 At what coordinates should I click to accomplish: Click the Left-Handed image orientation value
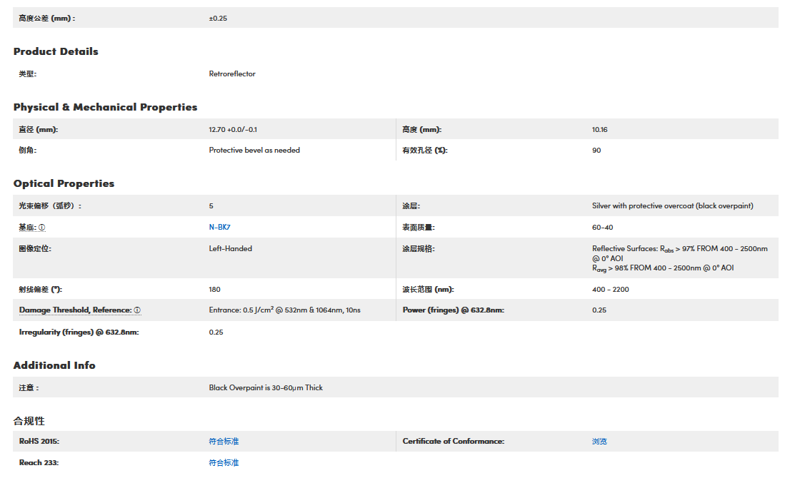point(230,249)
